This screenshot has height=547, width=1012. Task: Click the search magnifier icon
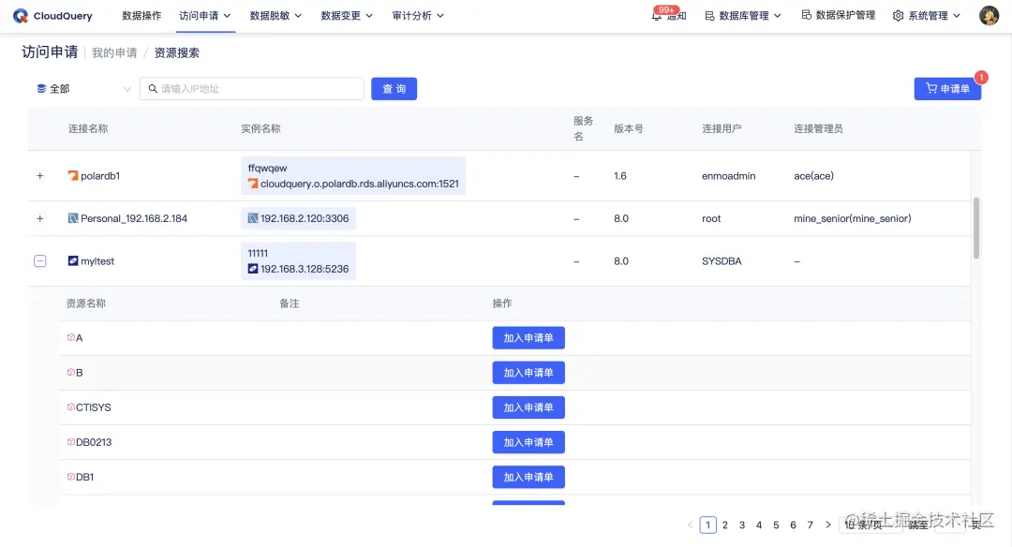pos(153,88)
